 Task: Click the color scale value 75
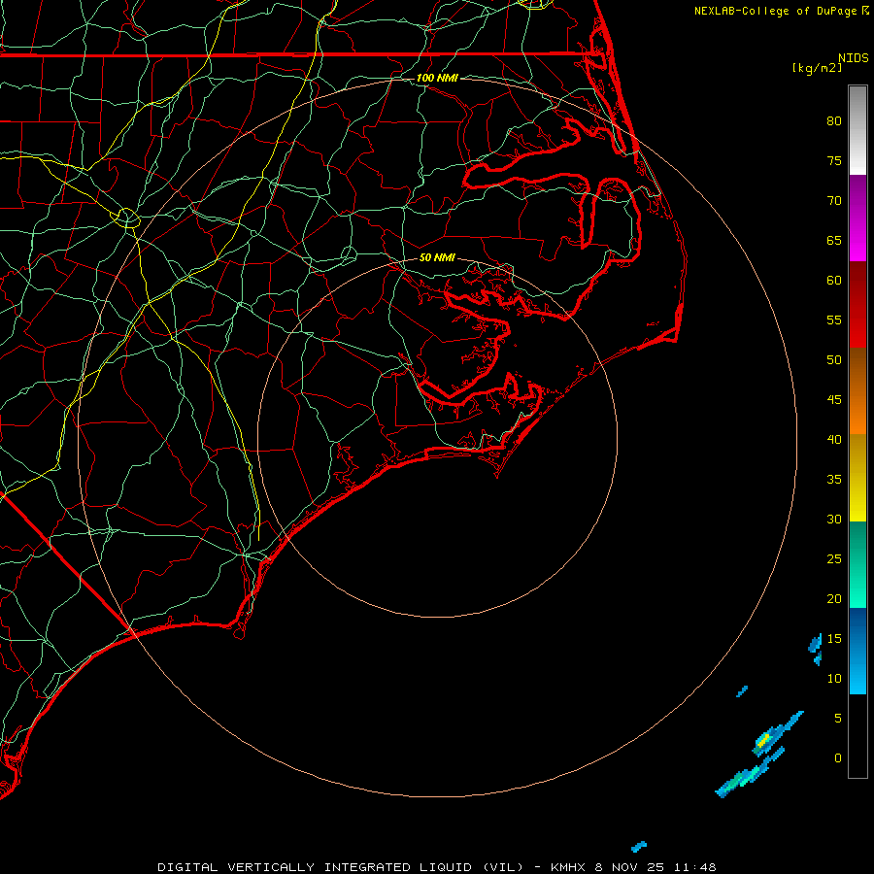click(x=834, y=161)
